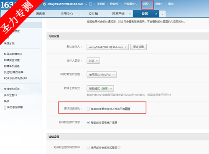209x154 pixels.
Task: Open the 附件上传方式 智能模式 dropdown
Action: point(100,88)
